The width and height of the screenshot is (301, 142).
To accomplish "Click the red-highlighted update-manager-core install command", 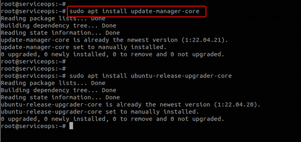I will tap(134, 11).
